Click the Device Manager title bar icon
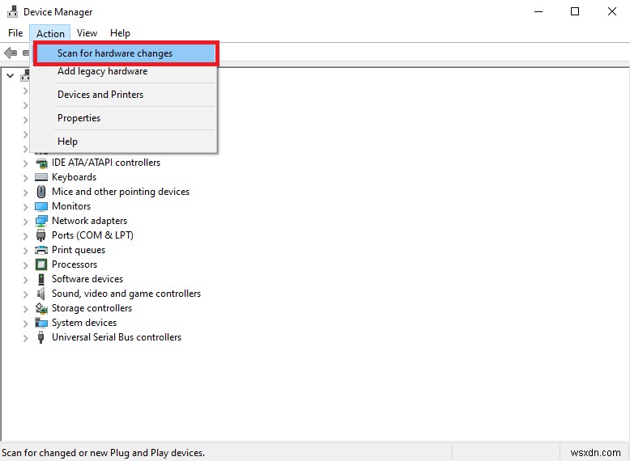This screenshot has height=461, width=630. 13,11
